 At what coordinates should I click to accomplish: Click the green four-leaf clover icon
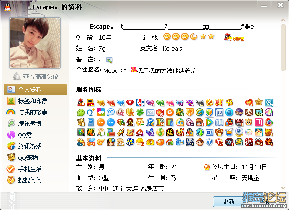point(140,112)
